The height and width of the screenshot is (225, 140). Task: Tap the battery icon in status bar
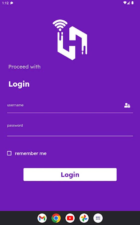click(133, 3)
